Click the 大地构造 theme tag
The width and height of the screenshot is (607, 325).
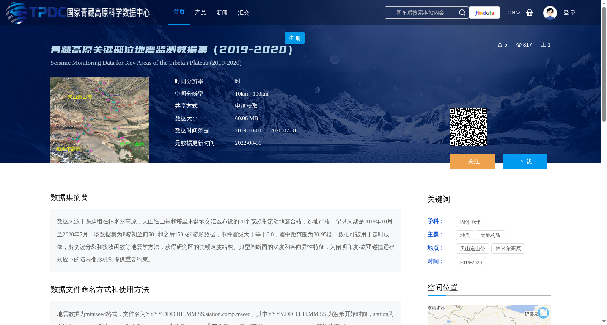tap(491, 236)
